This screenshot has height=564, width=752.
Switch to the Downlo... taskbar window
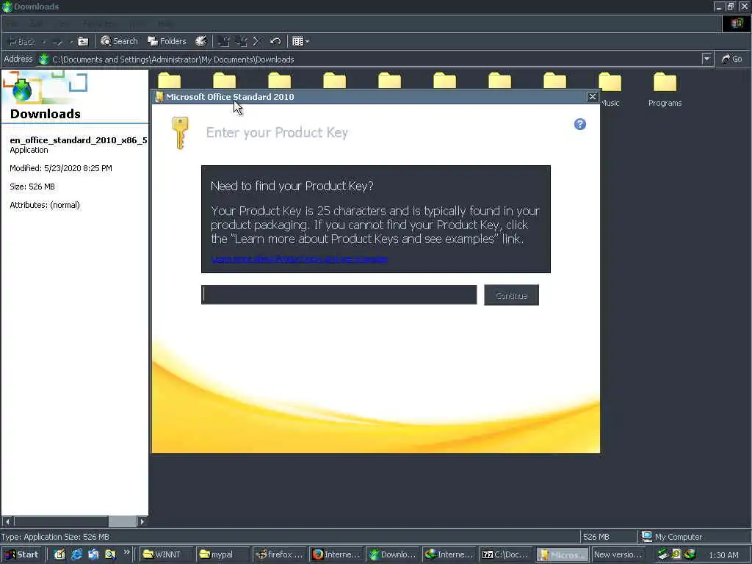[392, 554]
